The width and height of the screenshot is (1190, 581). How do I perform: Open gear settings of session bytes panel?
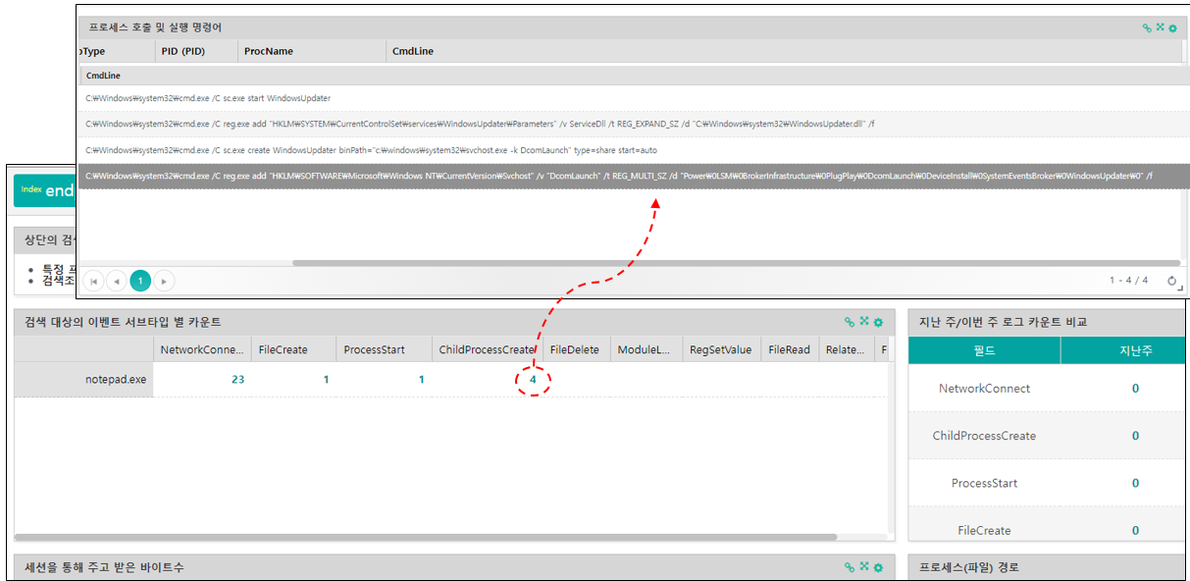coord(878,567)
